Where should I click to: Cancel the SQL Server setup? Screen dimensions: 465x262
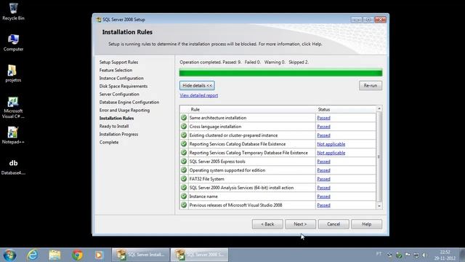click(333, 224)
